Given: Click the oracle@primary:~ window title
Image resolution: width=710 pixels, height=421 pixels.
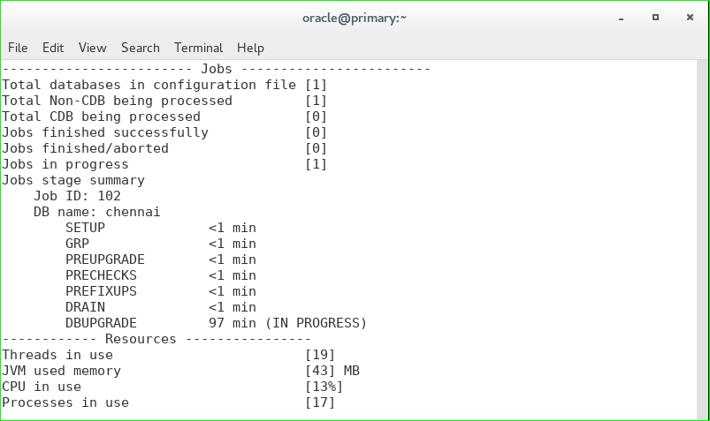Looking at the screenshot, I should click(354, 17).
